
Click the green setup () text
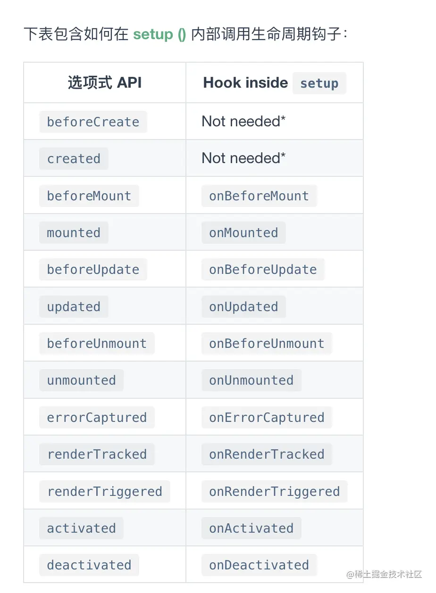[x=159, y=34]
